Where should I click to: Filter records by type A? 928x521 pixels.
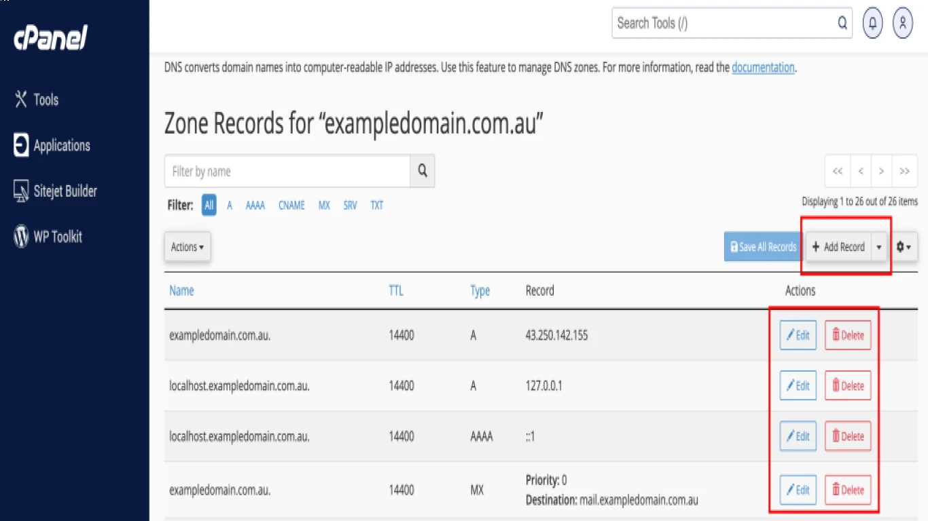click(x=230, y=205)
